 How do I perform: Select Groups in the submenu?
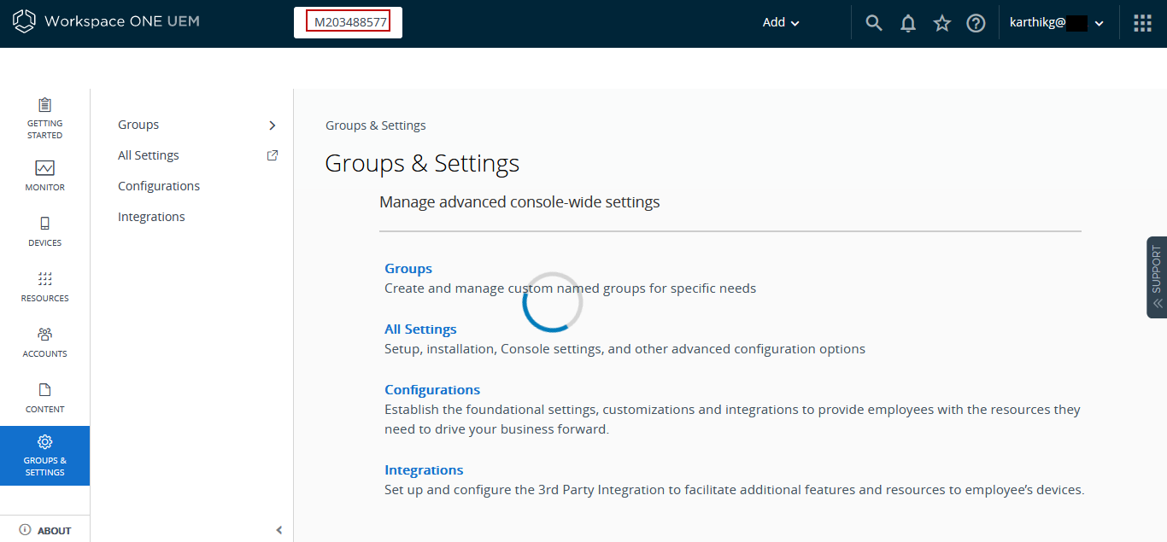[138, 125]
